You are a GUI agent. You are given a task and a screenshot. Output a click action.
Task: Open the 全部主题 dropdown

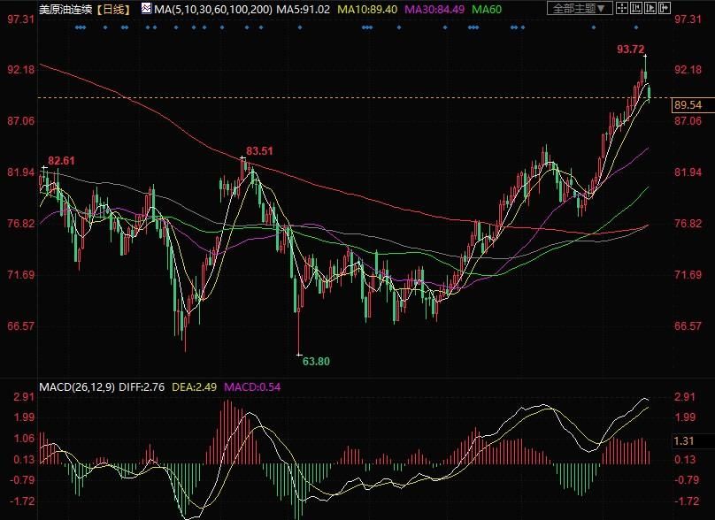pos(579,8)
